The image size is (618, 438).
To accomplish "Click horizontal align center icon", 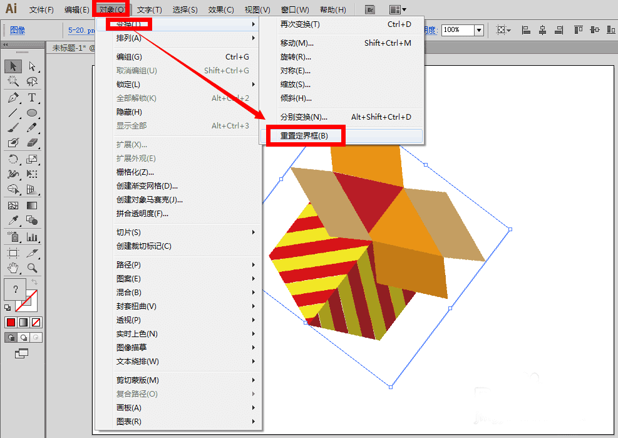I will click(542, 30).
